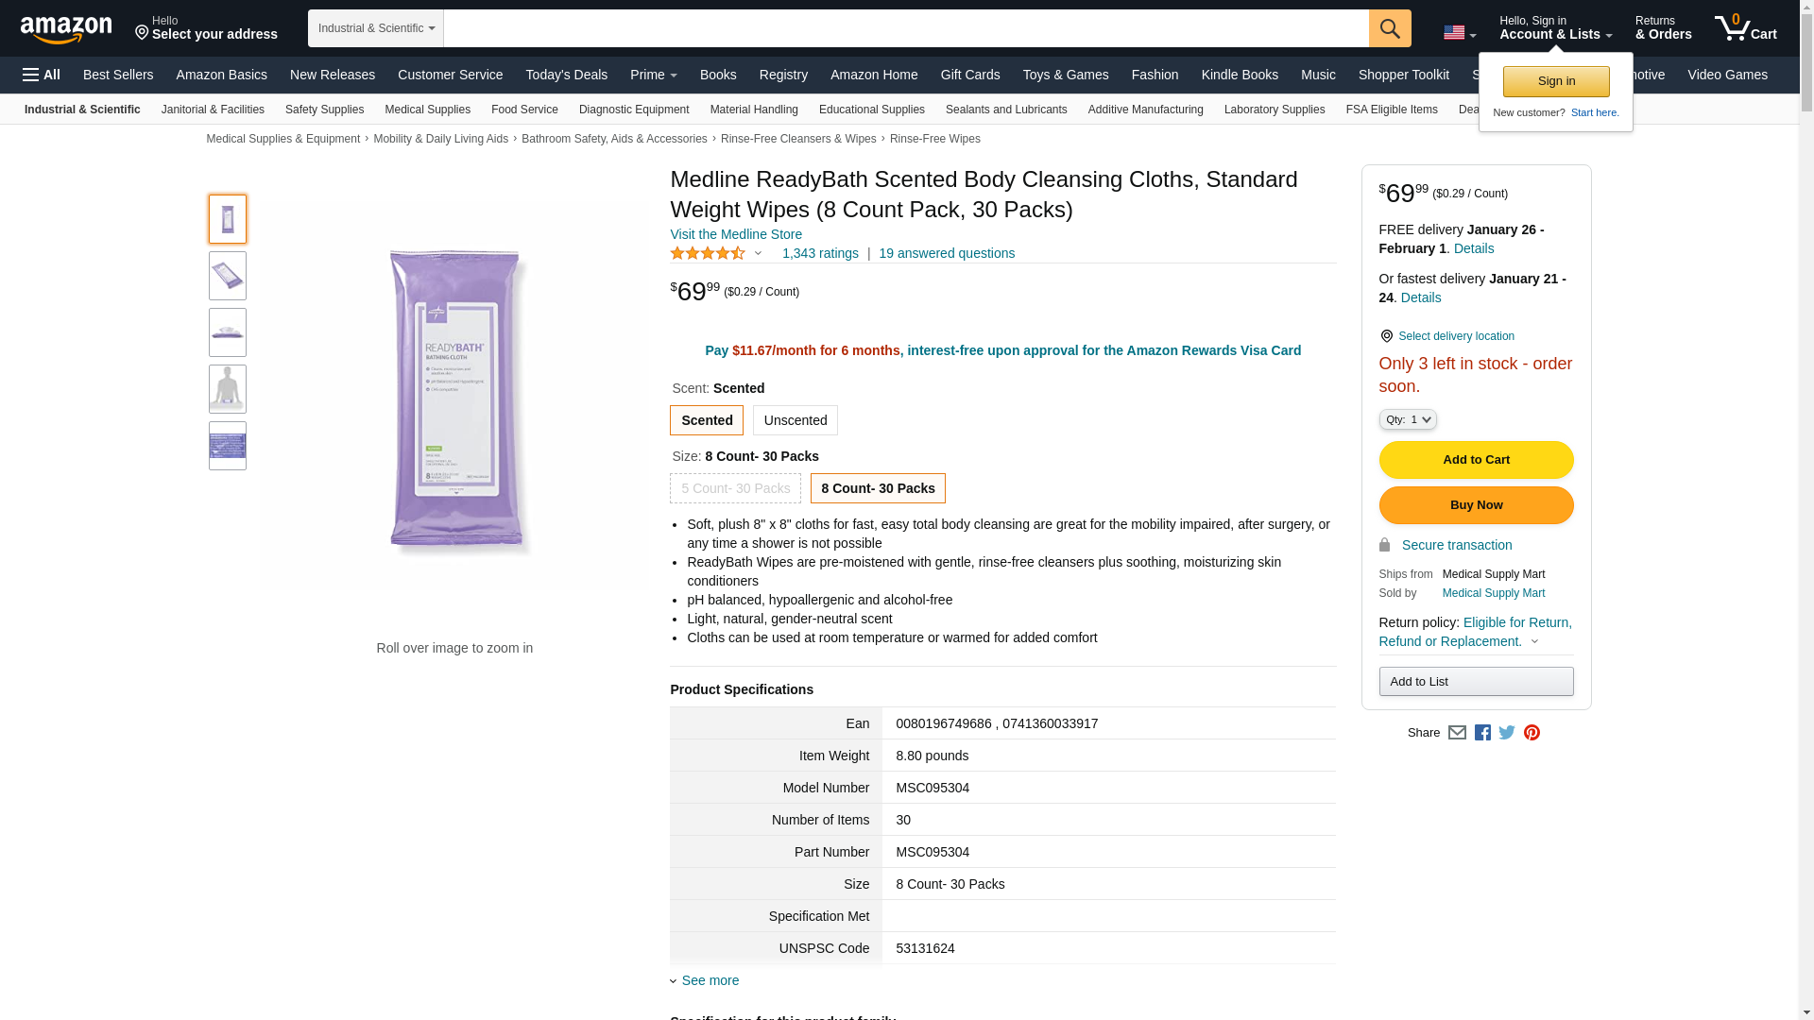Screen dimensions: 1814x1020
Task: Share the product via email icon
Action: 1457,733
